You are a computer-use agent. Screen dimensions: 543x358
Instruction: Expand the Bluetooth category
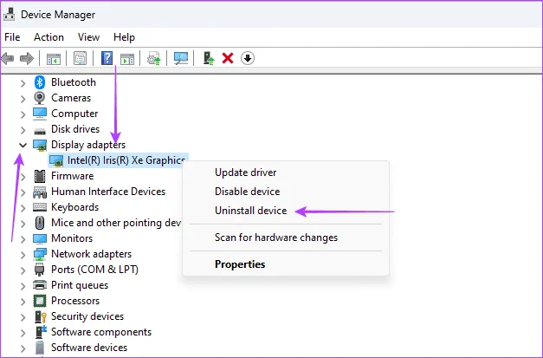tap(23, 83)
